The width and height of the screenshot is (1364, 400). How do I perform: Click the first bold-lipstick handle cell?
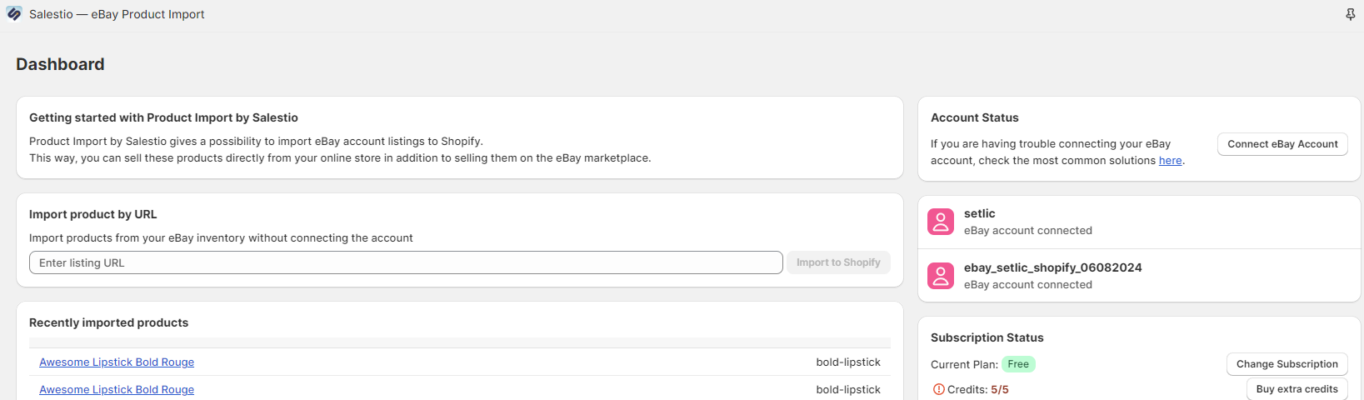click(848, 362)
